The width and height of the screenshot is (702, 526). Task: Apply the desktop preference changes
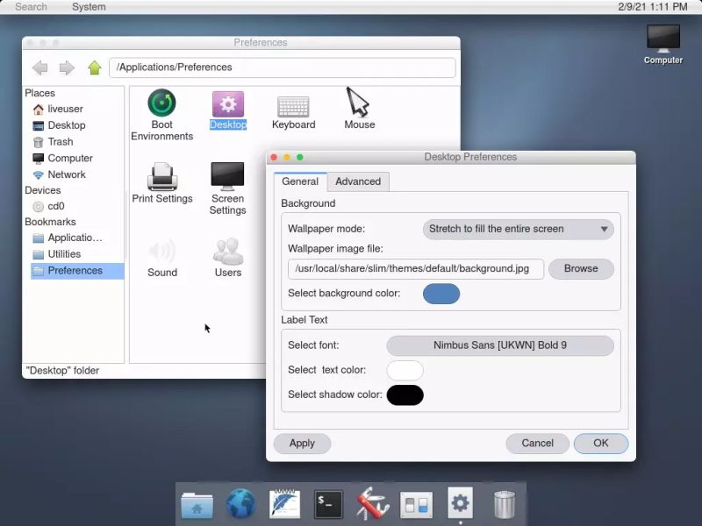(302, 444)
